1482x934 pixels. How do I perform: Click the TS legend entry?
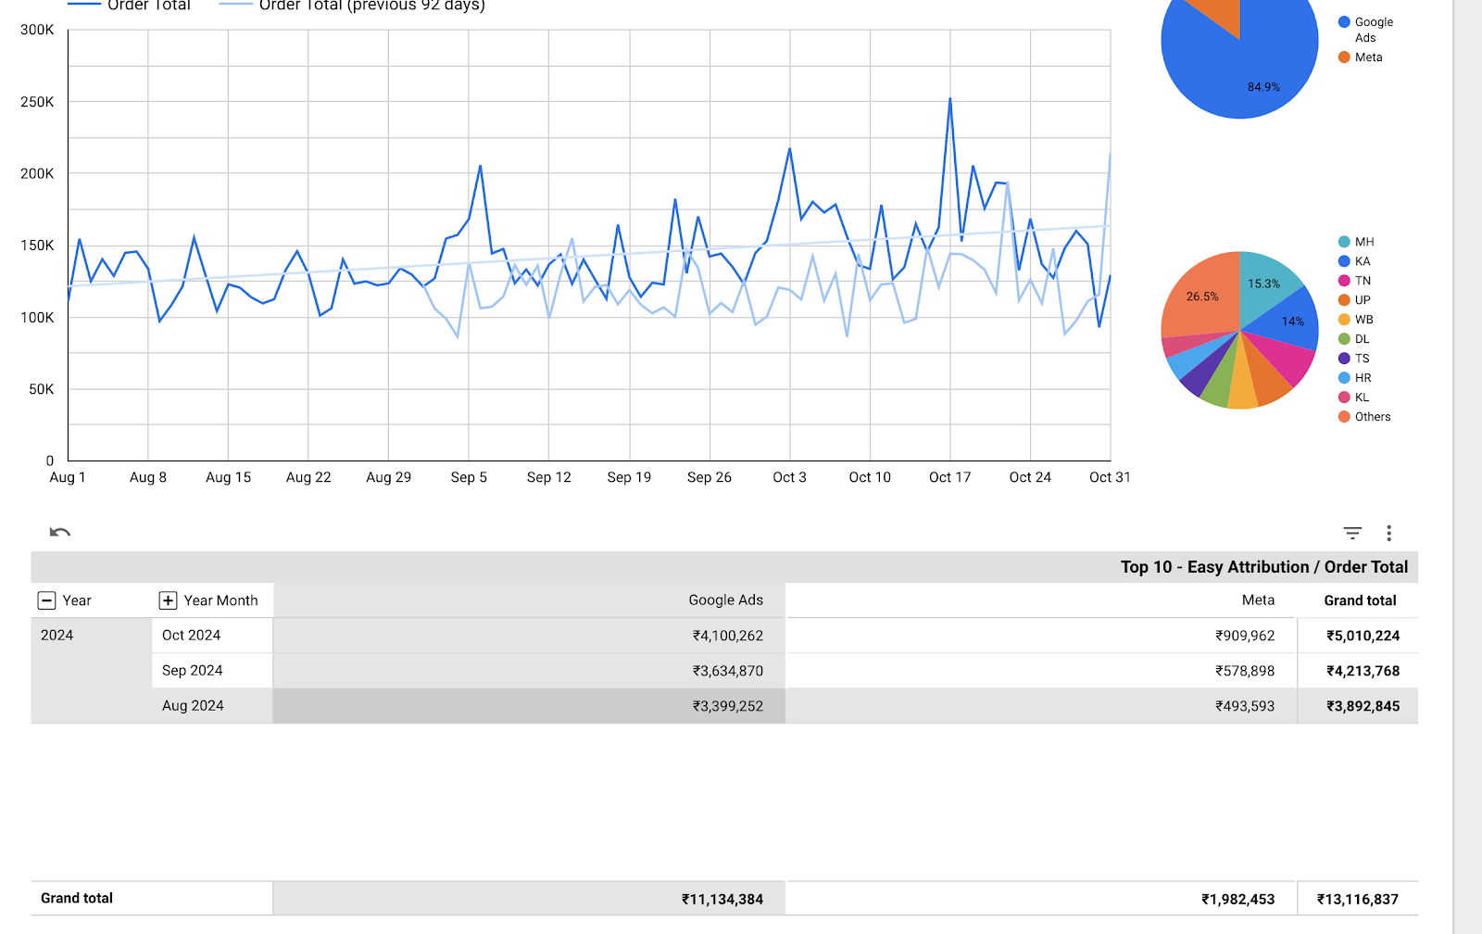click(x=1354, y=359)
